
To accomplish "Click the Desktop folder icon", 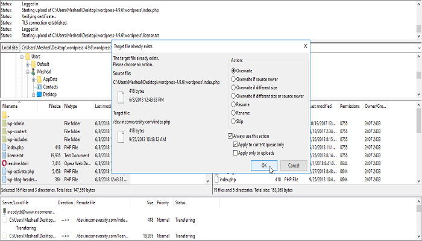I will point(39,95).
